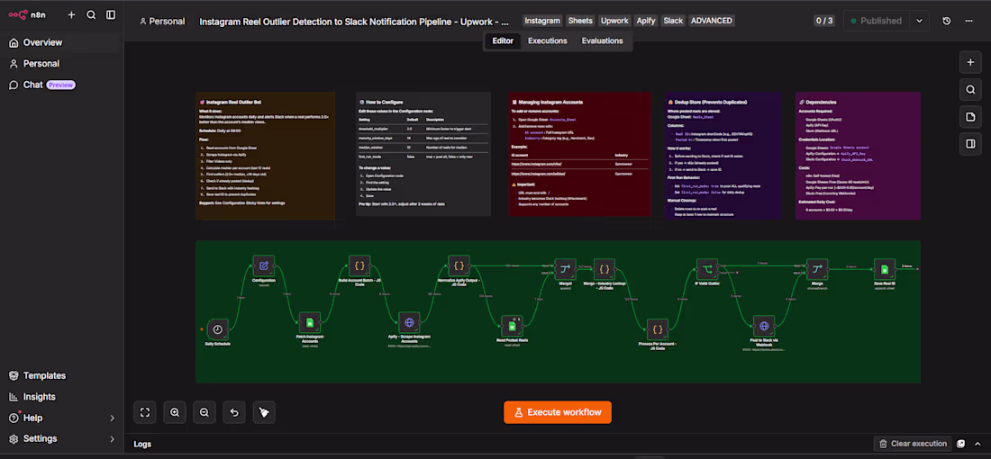Select the IF Valid Outlier node
The image size is (991, 459).
point(707,269)
